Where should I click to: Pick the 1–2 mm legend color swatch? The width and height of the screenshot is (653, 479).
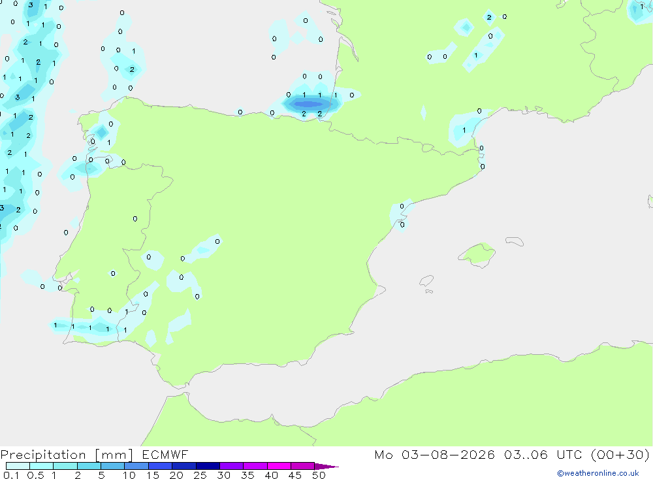pyautogui.click(x=65, y=466)
